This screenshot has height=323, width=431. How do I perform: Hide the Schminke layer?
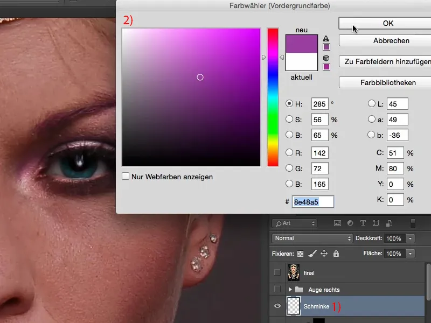pyautogui.click(x=277, y=306)
